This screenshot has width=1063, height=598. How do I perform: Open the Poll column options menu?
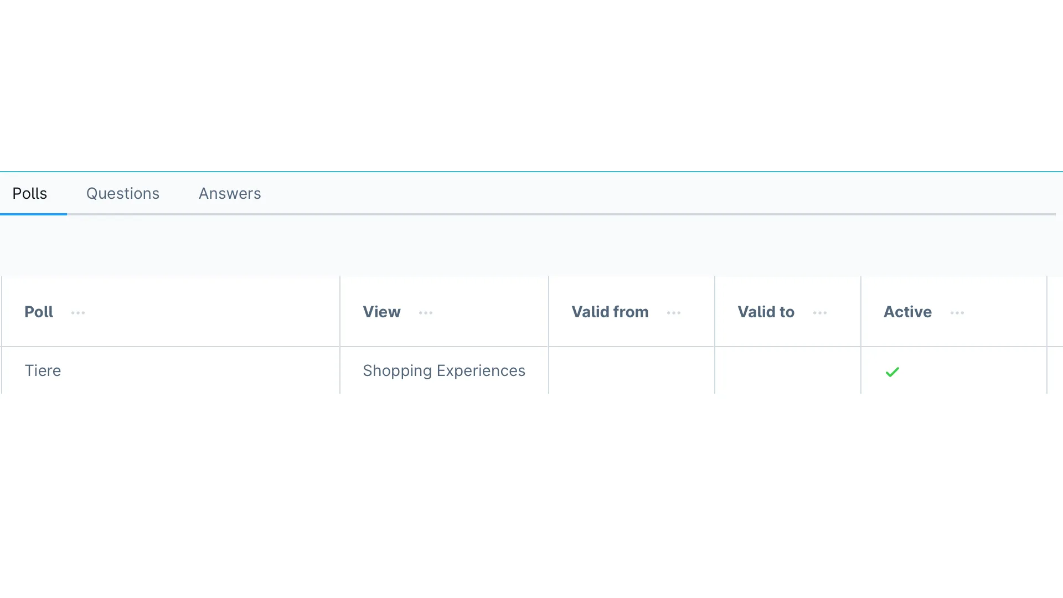pos(78,313)
